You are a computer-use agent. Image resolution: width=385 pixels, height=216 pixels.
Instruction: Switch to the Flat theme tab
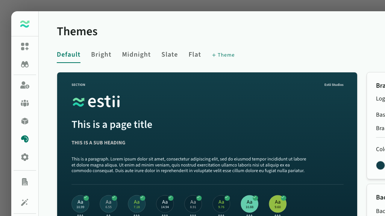click(195, 55)
